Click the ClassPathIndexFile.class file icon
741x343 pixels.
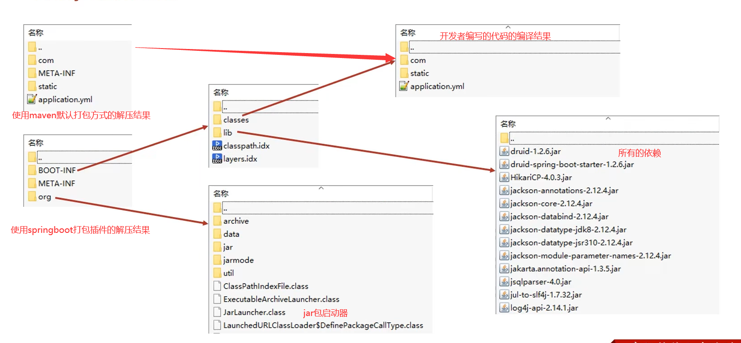pyautogui.click(x=217, y=286)
